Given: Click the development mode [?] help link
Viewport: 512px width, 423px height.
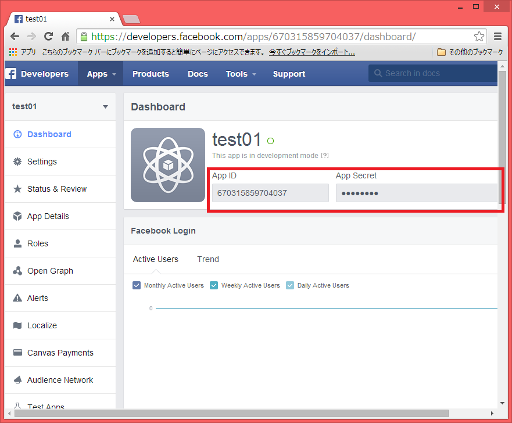Looking at the screenshot, I should [x=324, y=156].
